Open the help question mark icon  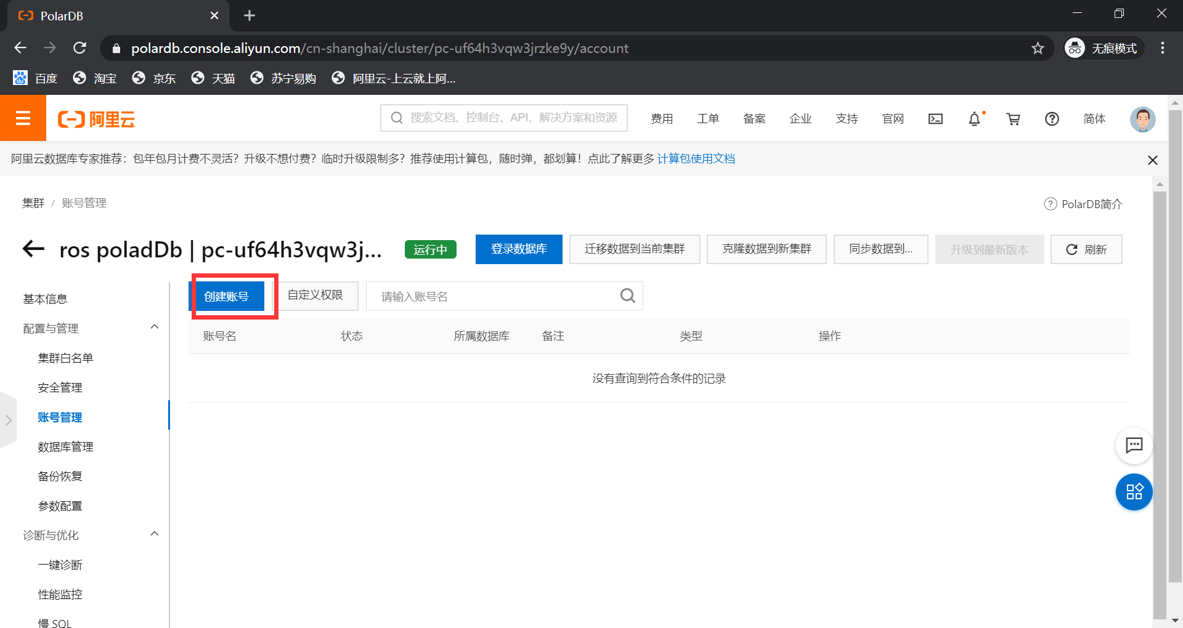[1052, 119]
